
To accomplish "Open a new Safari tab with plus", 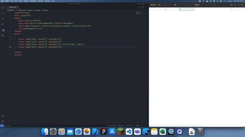I will click(238, 5).
